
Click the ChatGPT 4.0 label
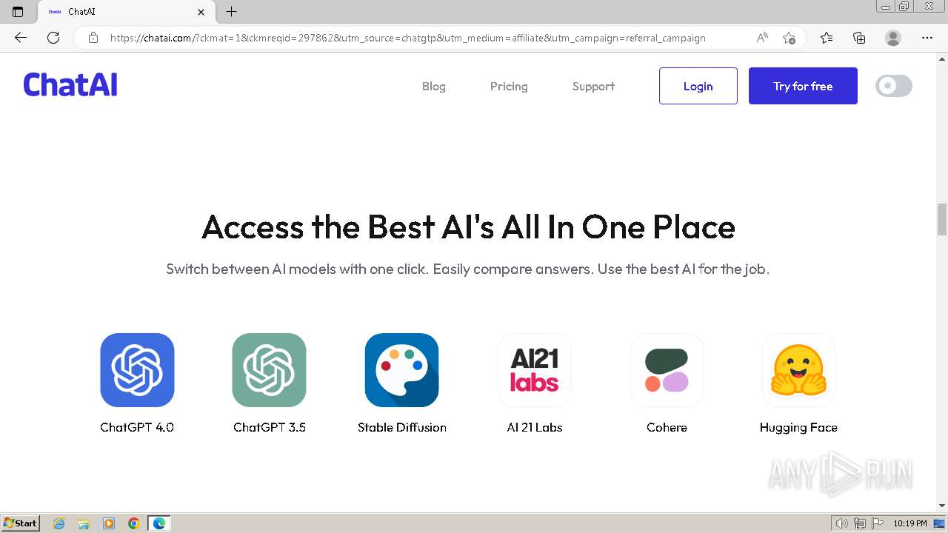(x=137, y=427)
